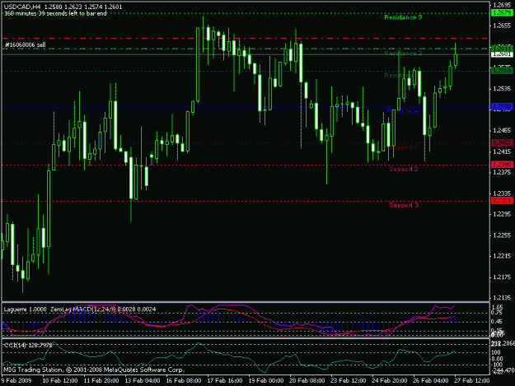Viewport: 515px width, 386px height.
Task: Click '13 Feb 04:00' on time axis
Action: pos(143,381)
